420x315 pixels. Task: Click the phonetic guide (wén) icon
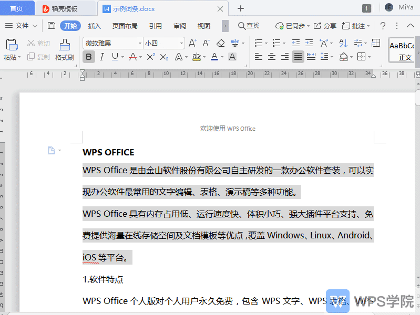pos(235,43)
